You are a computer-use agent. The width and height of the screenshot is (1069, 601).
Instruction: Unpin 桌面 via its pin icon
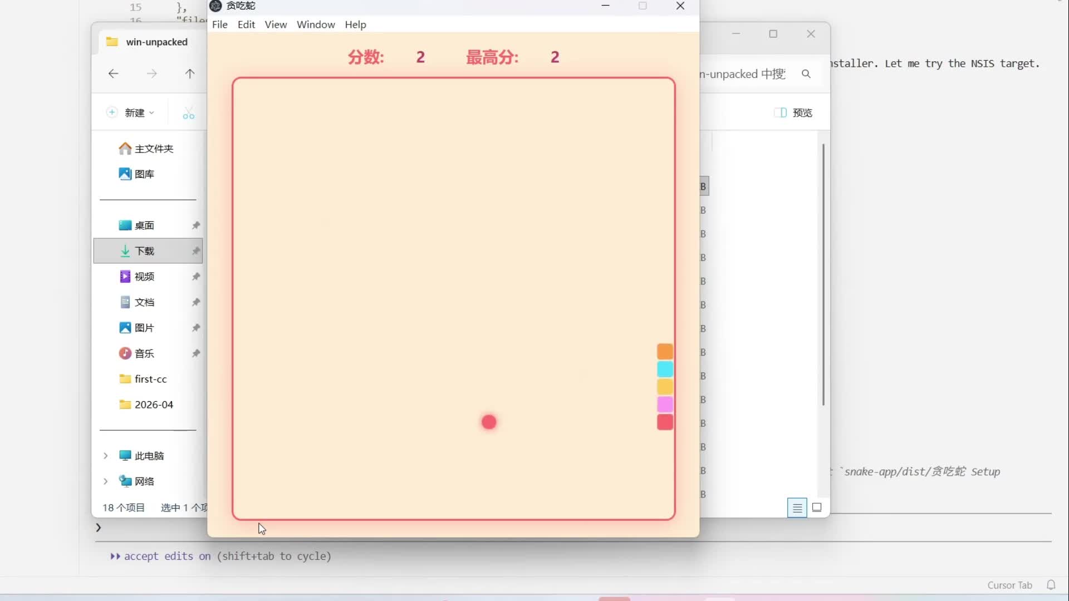[196, 225]
